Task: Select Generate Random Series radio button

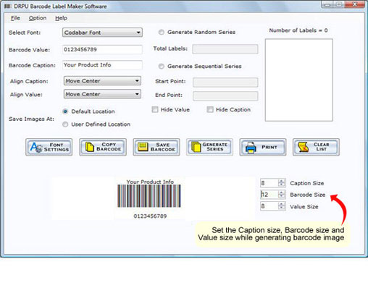Action: (162, 32)
